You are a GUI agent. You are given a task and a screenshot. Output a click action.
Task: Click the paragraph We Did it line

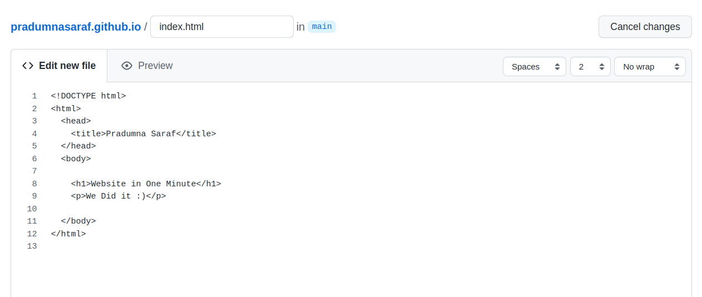click(x=118, y=196)
